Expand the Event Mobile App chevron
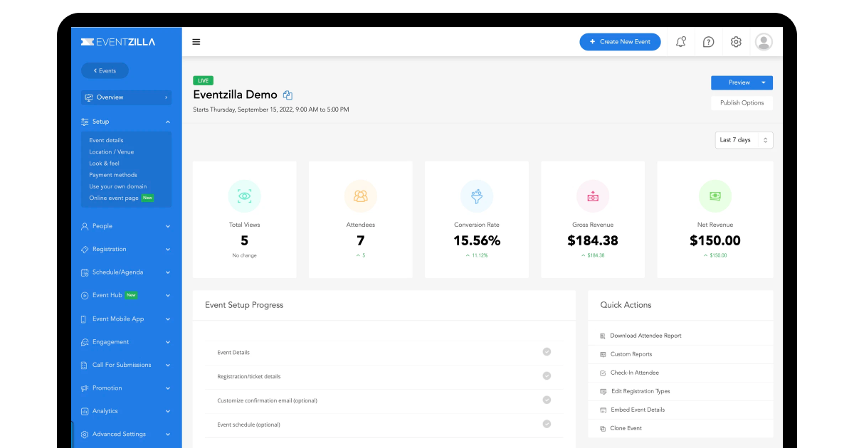The image size is (854, 448). click(x=168, y=319)
